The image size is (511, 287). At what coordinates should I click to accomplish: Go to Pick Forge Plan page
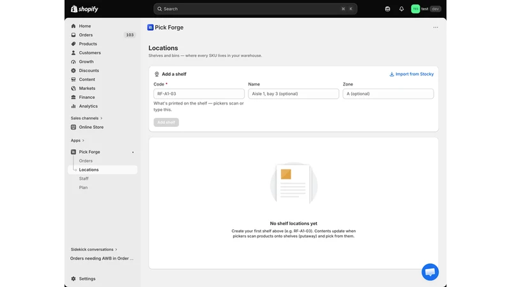(x=83, y=188)
